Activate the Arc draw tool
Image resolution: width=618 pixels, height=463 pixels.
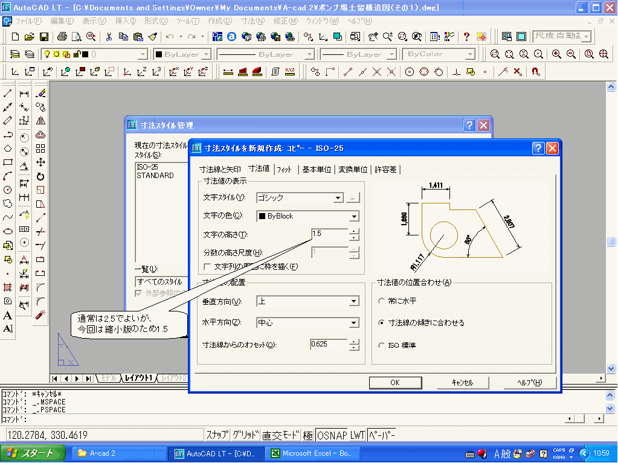pyautogui.click(x=7, y=176)
